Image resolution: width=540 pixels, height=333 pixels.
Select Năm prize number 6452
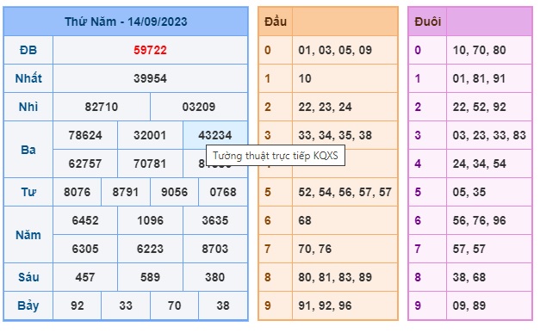(x=85, y=220)
